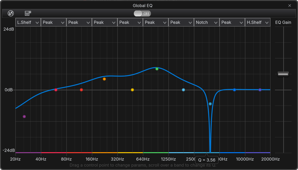Open the Peak dropdown left of Notch
The width and height of the screenshot is (298, 170).
[x=181, y=22]
